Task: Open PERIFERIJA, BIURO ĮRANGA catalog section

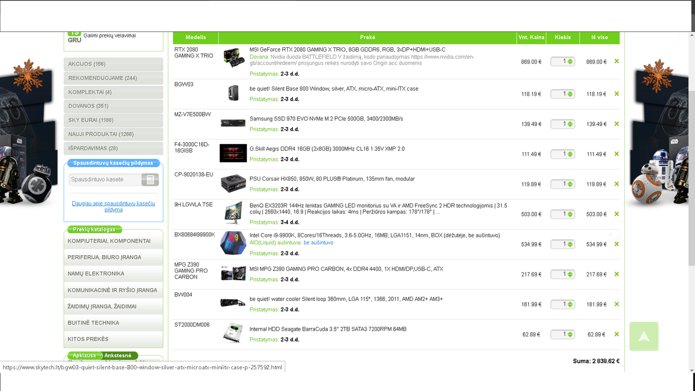Action: tap(113, 257)
